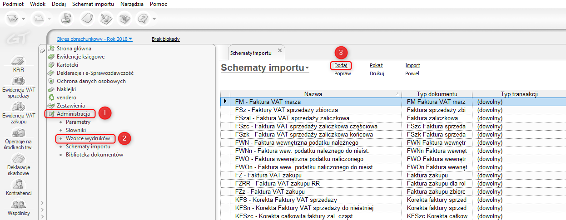The width and height of the screenshot is (566, 220).
Task: Click the Brak blokady link
Action: (x=165, y=39)
